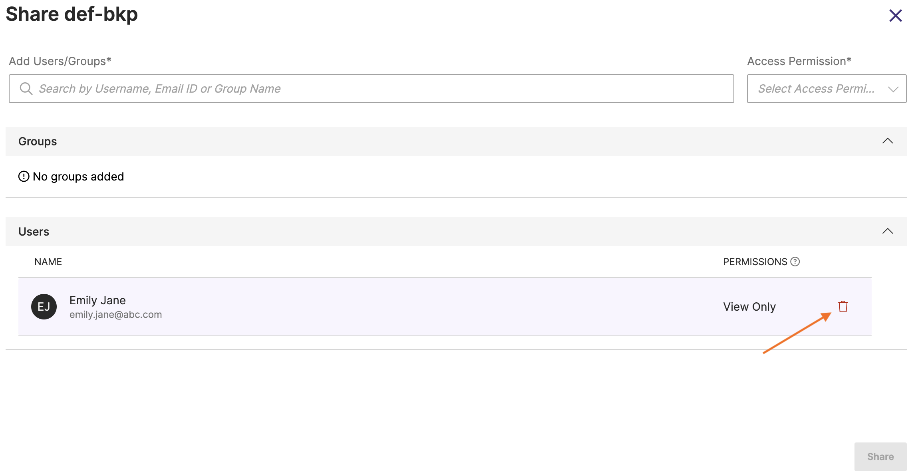Viewport: 918px width, 476px height.
Task: Click the help icon next to PERMISSIONS
Action: (795, 262)
